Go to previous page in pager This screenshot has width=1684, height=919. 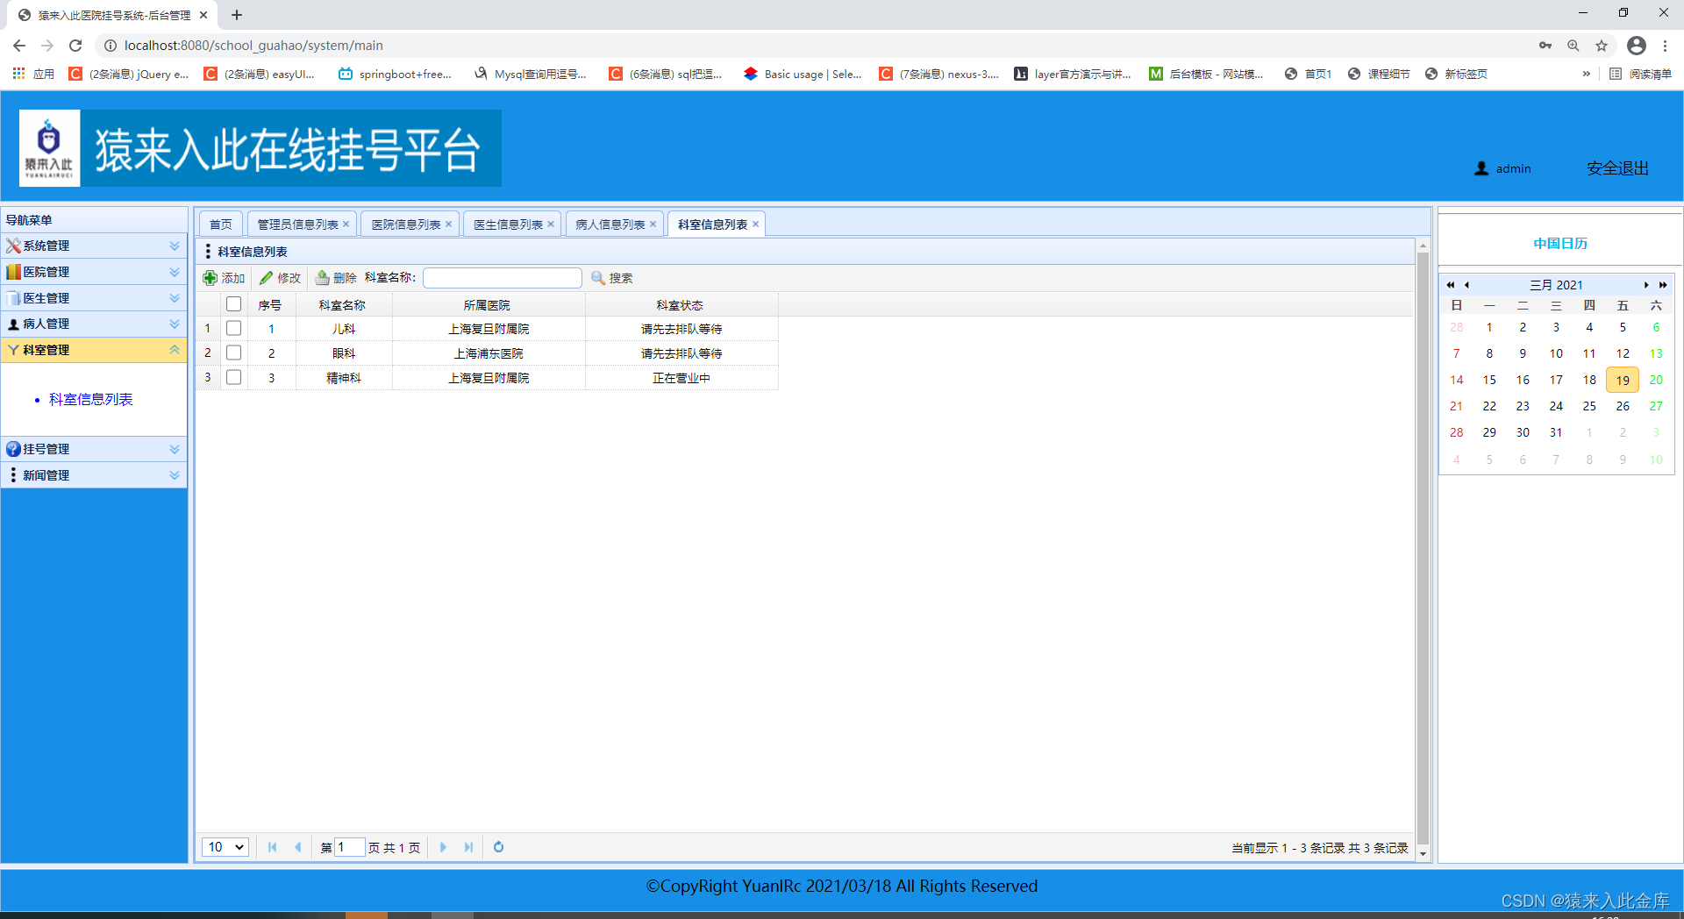tap(298, 847)
